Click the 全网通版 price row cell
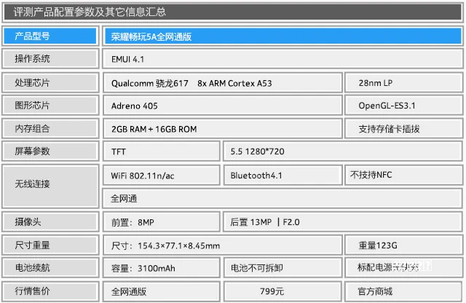The image size is (466, 303). tap(162, 291)
